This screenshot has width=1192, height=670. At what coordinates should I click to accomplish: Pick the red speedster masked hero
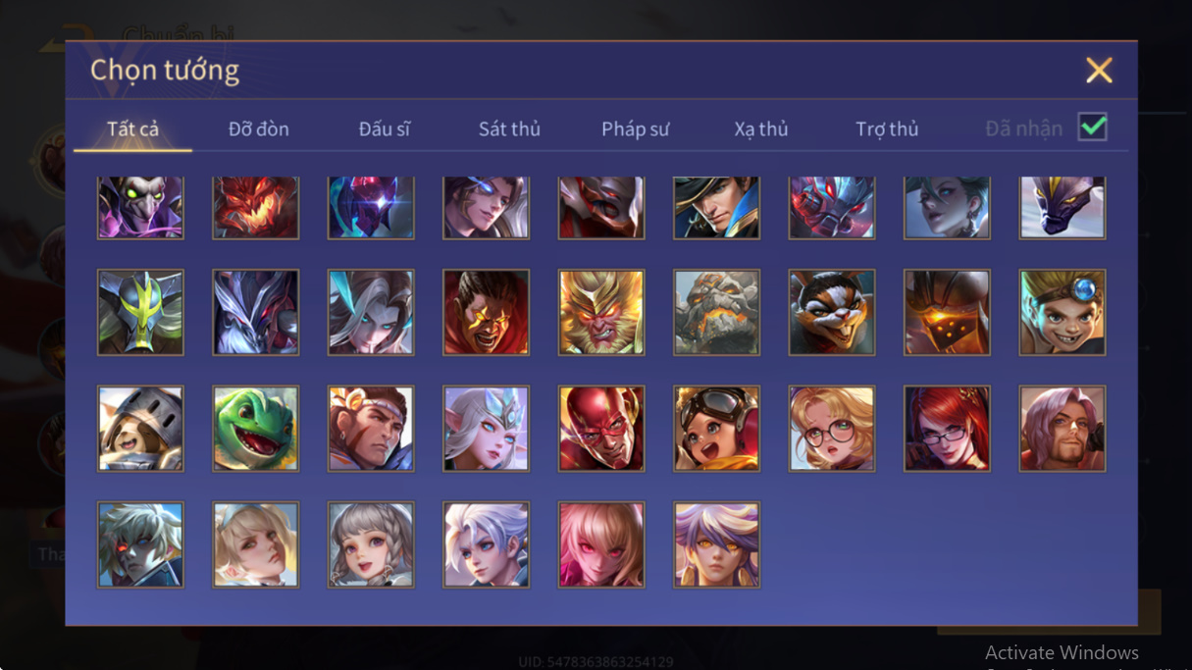601,429
